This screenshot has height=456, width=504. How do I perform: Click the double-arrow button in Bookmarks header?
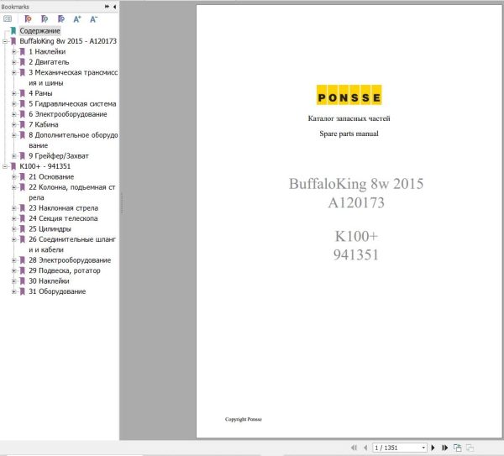tap(107, 7)
